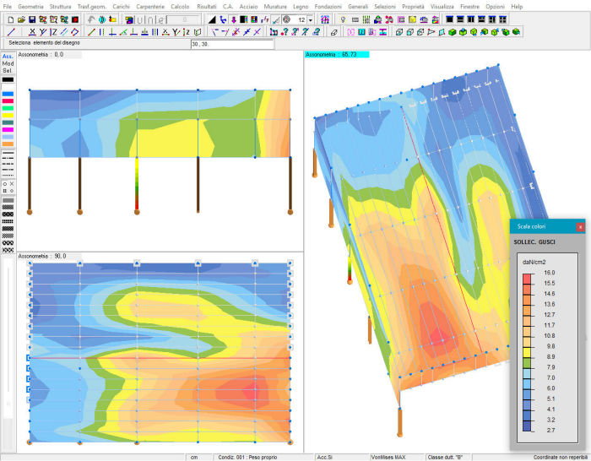Open the Risultati menu
The width and height of the screenshot is (591, 461).
tap(207, 6)
